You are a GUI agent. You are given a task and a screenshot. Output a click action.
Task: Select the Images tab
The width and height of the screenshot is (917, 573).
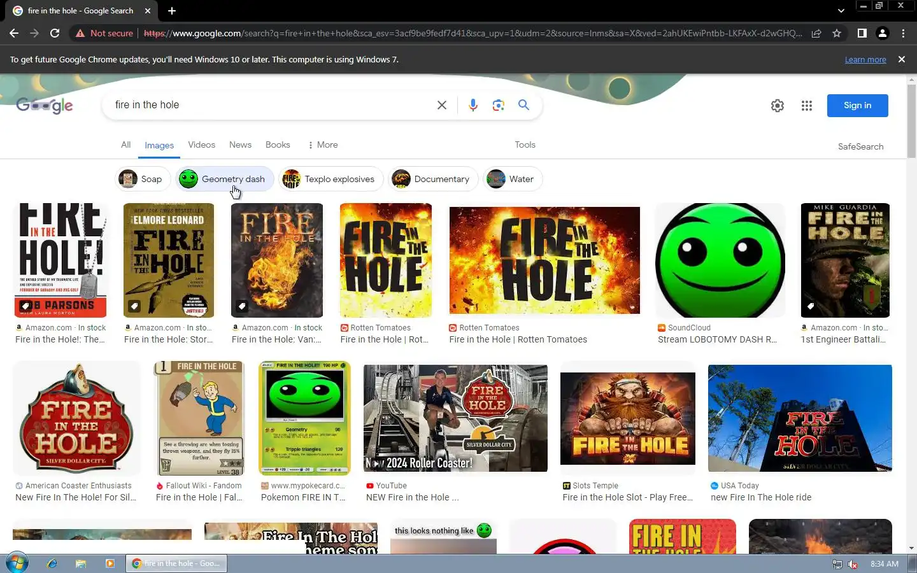159,145
